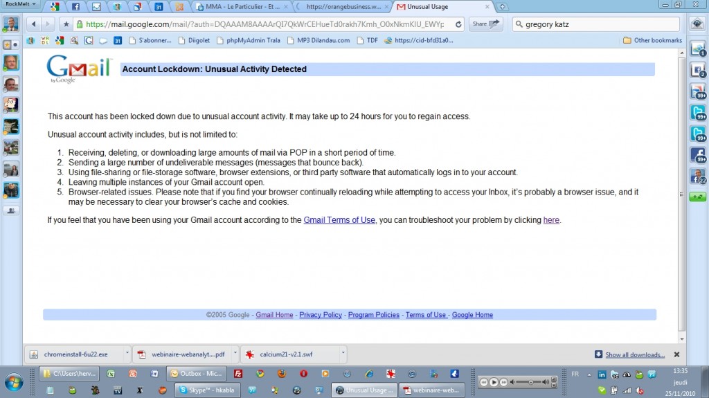The image size is (709, 398).
Task: Open the Google Home footer link
Action: click(x=472, y=315)
